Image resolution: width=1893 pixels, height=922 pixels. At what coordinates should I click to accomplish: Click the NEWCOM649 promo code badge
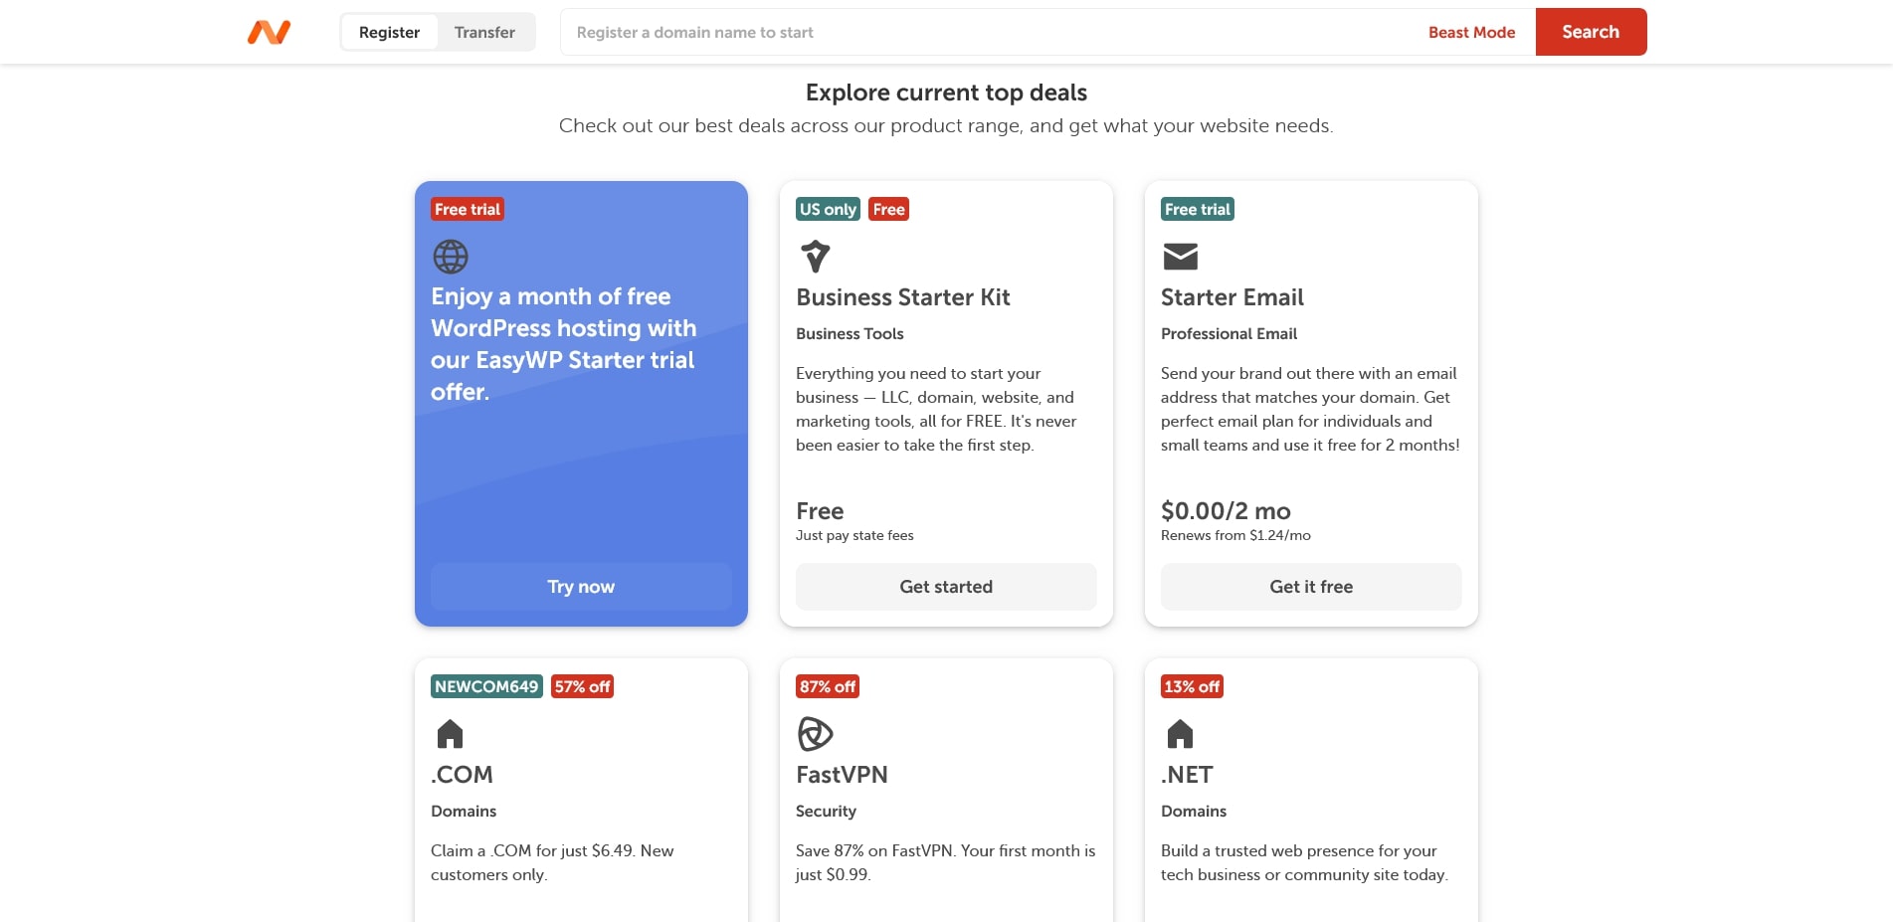tap(484, 685)
